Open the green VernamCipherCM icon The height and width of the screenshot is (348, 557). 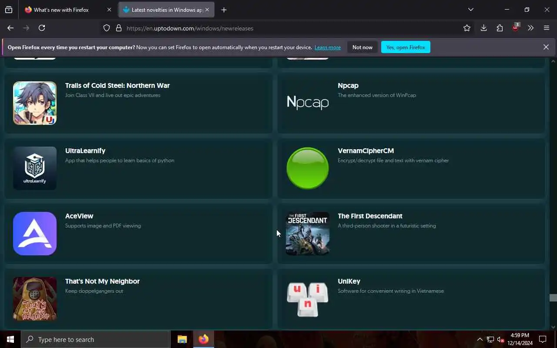[x=308, y=168]
